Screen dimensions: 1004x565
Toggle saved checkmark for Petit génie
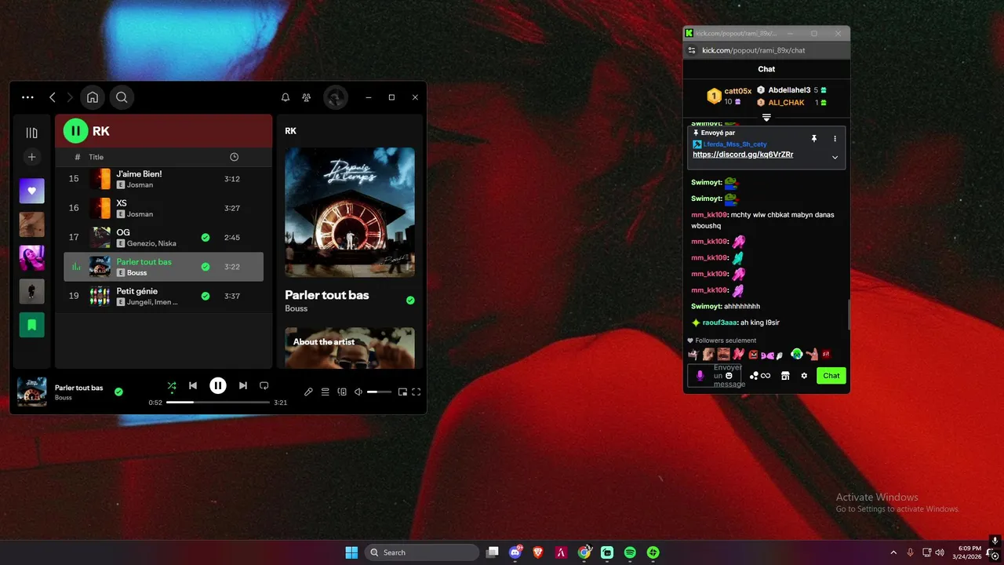point(206,296)
